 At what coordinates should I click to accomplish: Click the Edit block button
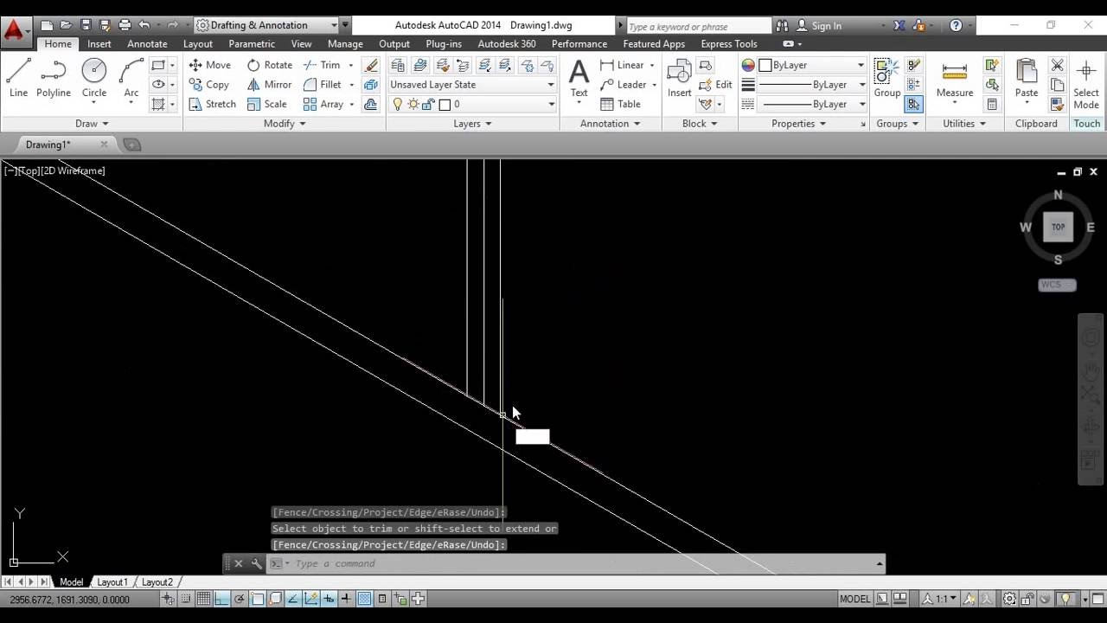[x=715, y=85]
